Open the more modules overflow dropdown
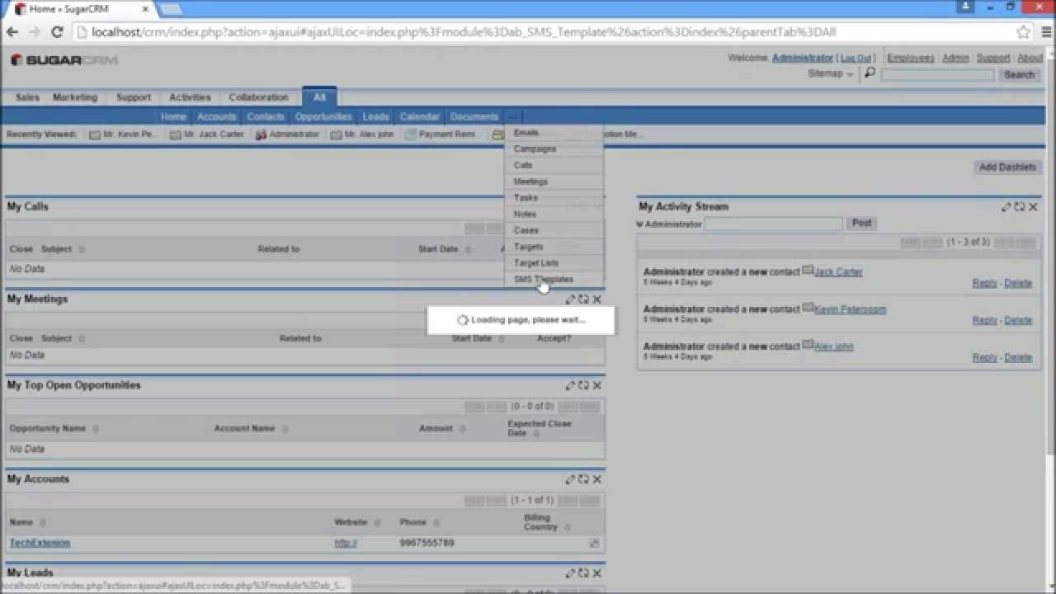This screenshot has height=594, width=1056. click(x=513, y=117)
